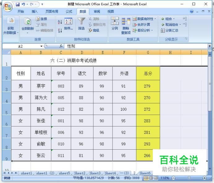
Task: Switch to the Sheet3 worksheet tab
Action: point(95,173)
